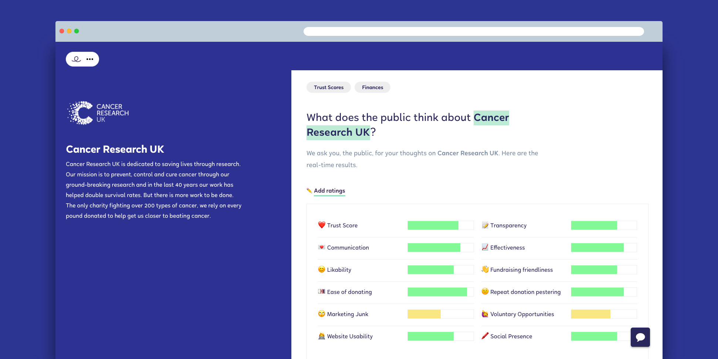Click the red heart Trust Score icon

pos(322,225)
